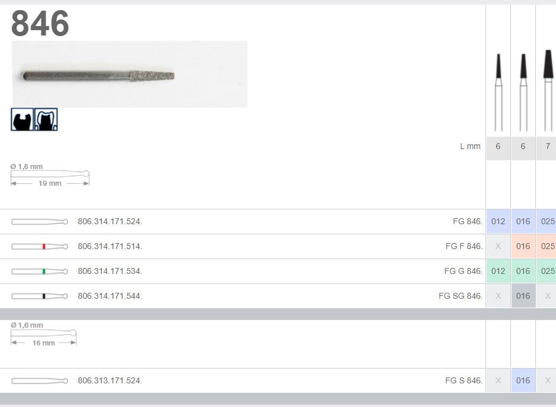Click the crown preparation icon with black tooth
The width and height of the screenshot is (556, 407).
click(22, 119)
